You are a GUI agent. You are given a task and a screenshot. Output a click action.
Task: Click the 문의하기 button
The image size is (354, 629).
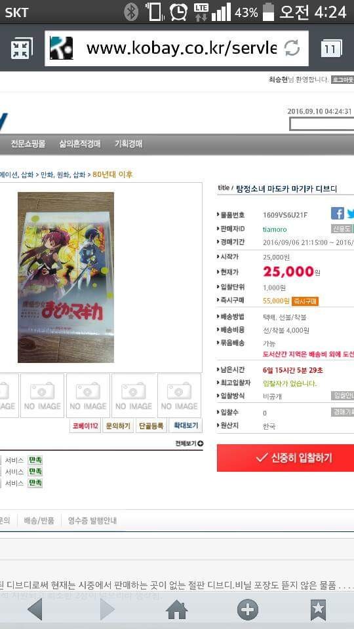click(x=117, y=426)
